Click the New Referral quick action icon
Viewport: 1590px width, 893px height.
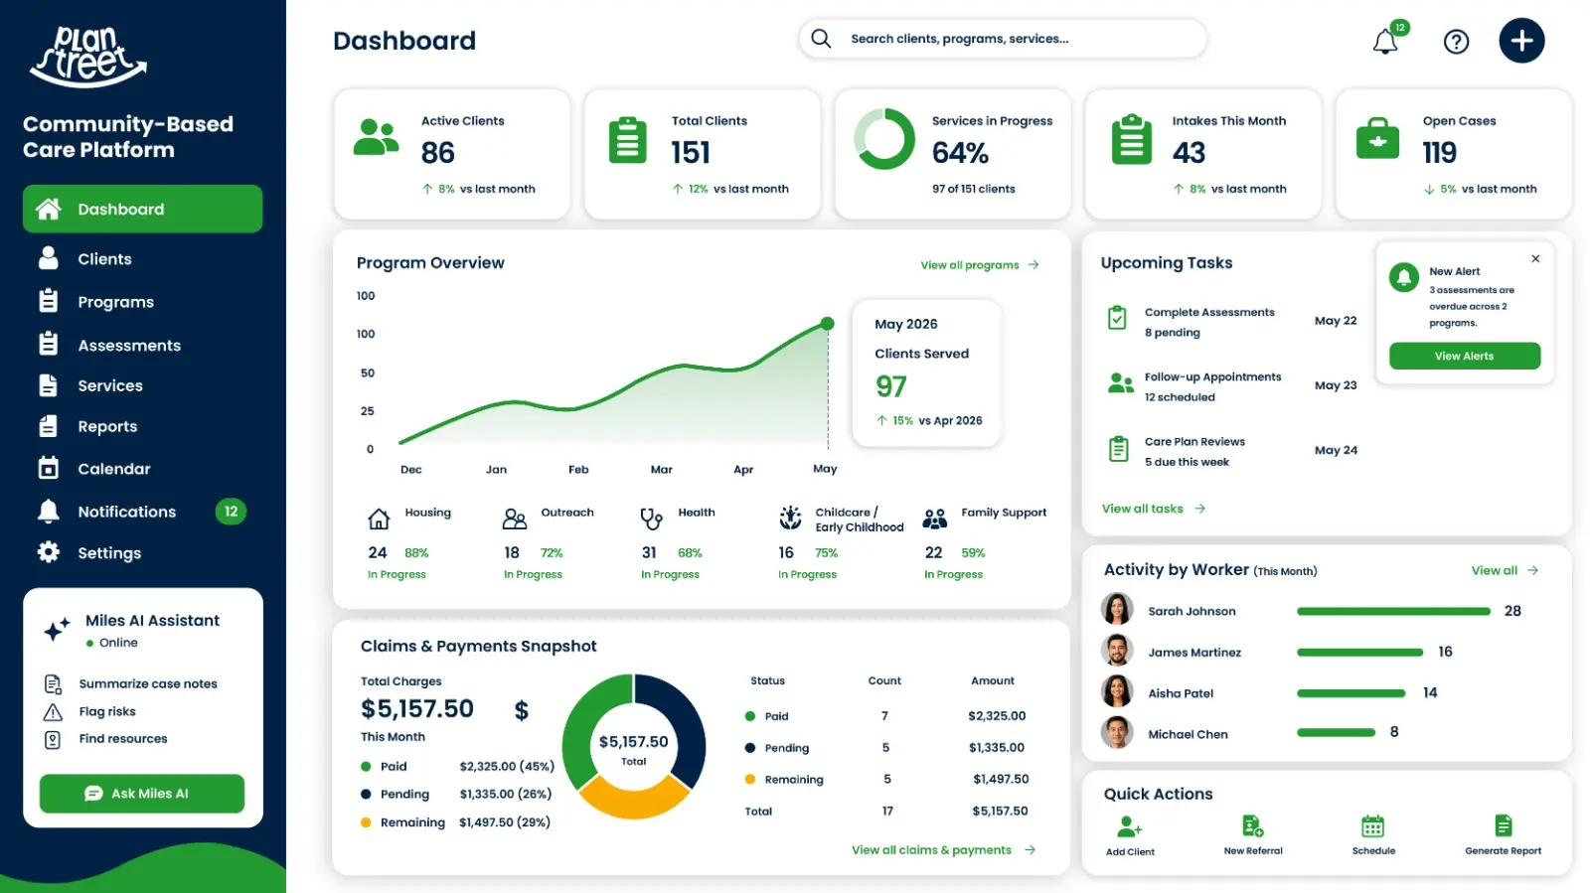point(1253,826)
